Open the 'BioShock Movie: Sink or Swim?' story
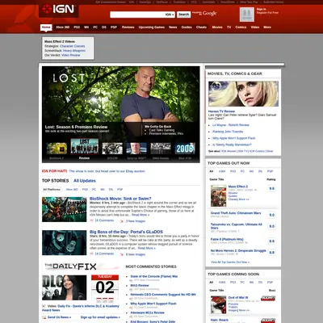This screenshot has height=323, width=323. pos(120,199)
